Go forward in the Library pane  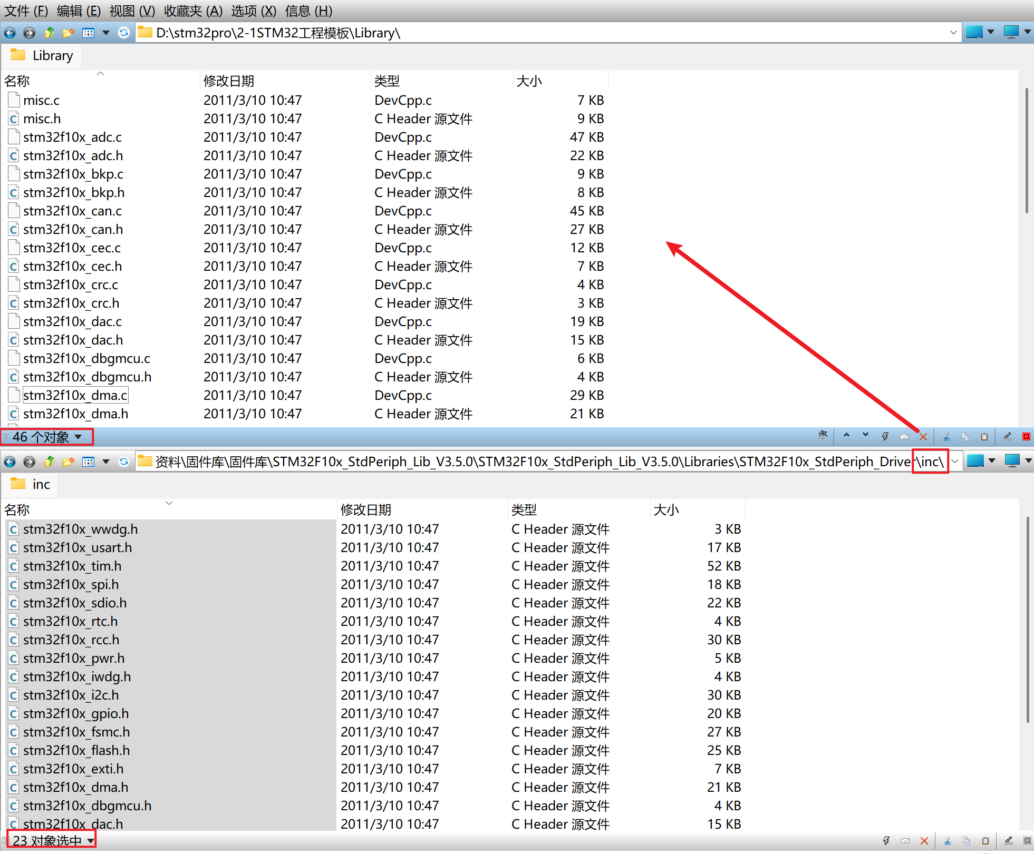click(29, 33)
